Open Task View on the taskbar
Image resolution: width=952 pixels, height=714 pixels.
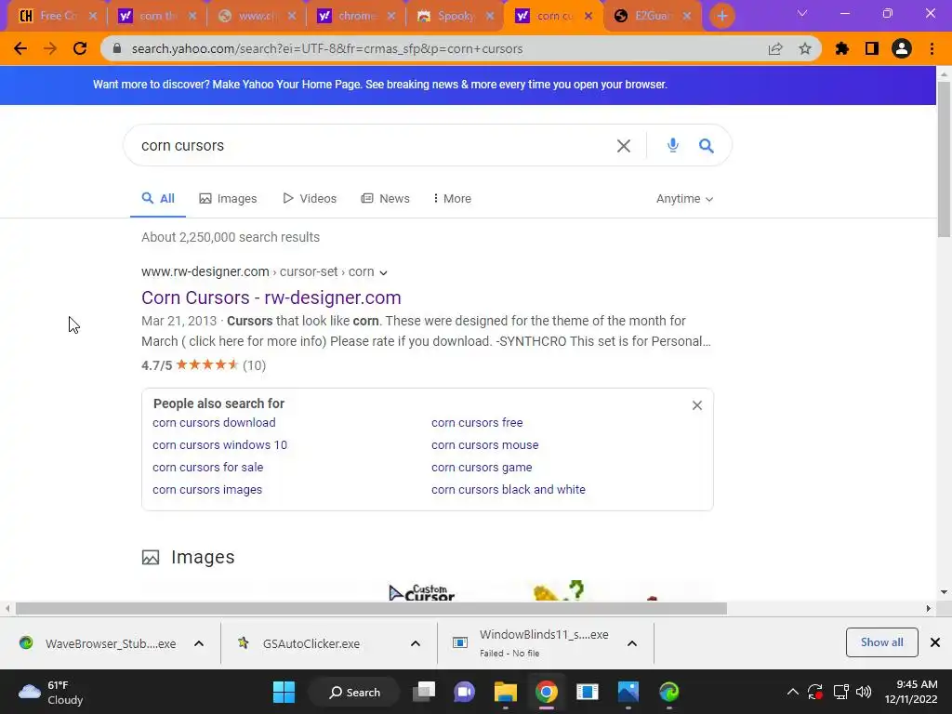[424, 692]
